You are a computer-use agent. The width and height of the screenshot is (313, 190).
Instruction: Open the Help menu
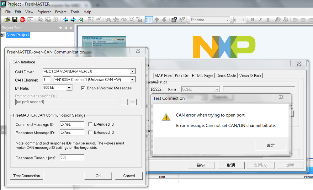coord(88,12)
